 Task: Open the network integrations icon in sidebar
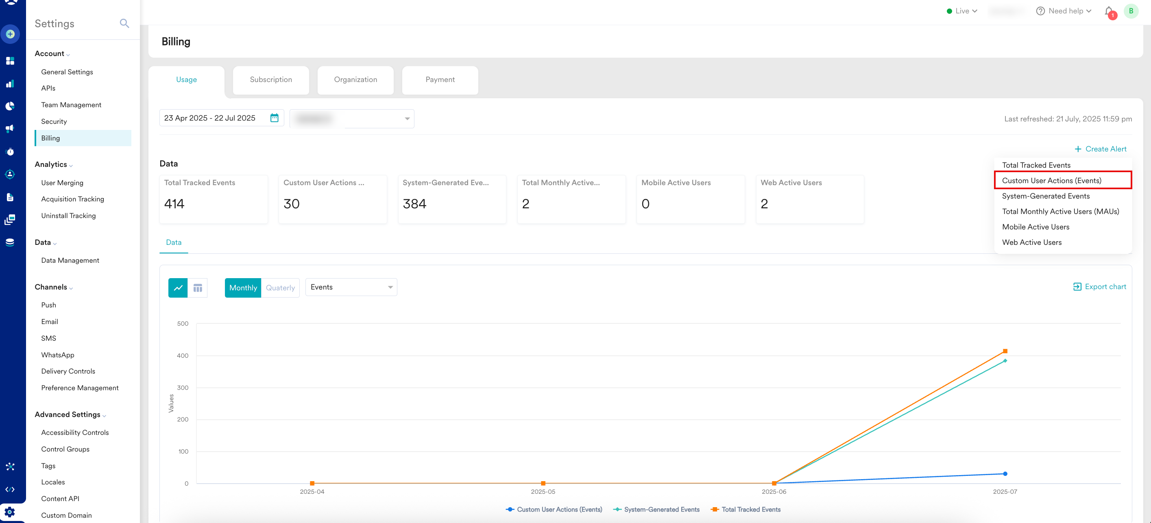(10, 466)
